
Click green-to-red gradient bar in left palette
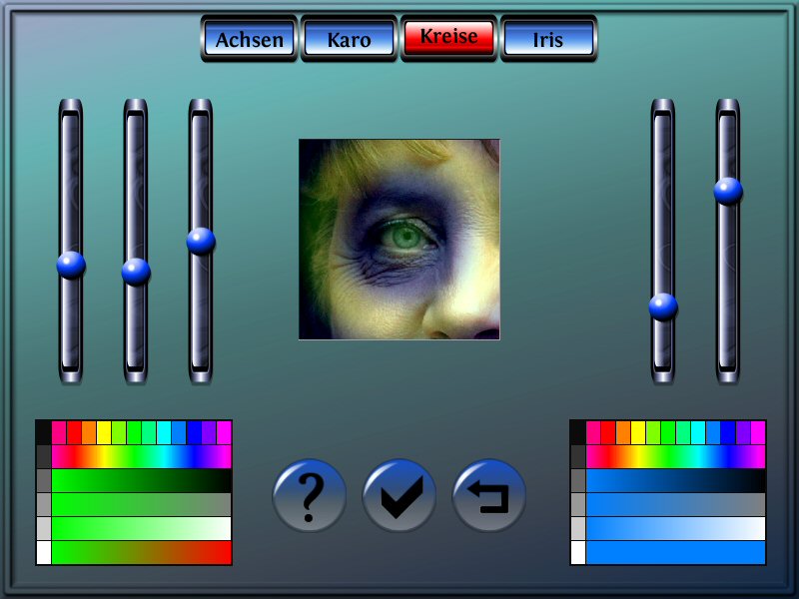(142, 553)
